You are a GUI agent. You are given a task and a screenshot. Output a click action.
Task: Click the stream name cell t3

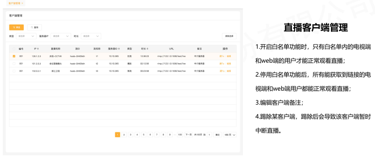97,71
